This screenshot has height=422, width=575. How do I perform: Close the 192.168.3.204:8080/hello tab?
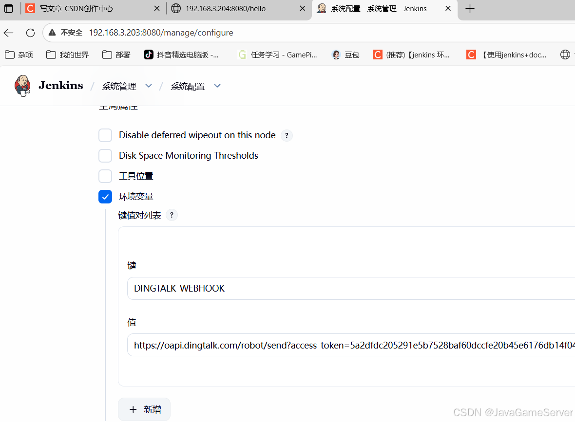tap(302, 8)
